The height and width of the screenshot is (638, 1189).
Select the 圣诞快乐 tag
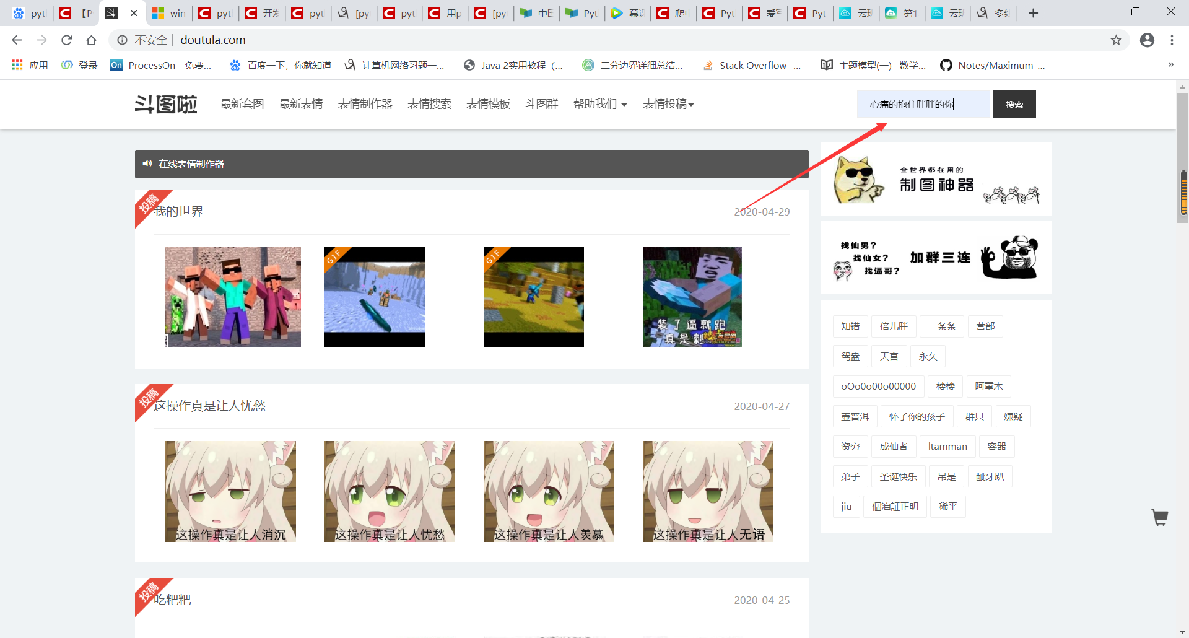[899, 477]
